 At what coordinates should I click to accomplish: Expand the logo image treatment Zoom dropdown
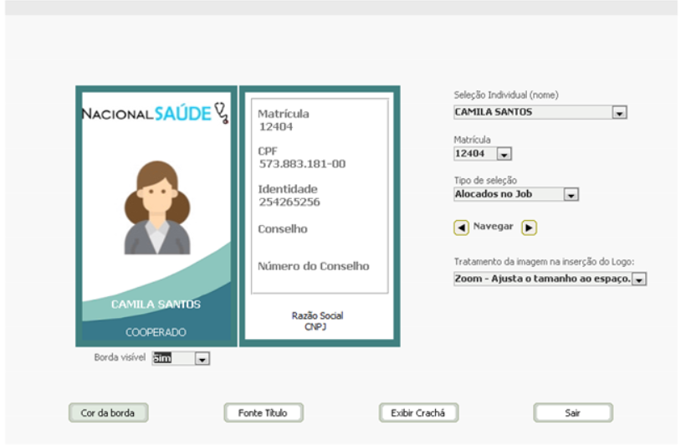[x=639, y=279]
